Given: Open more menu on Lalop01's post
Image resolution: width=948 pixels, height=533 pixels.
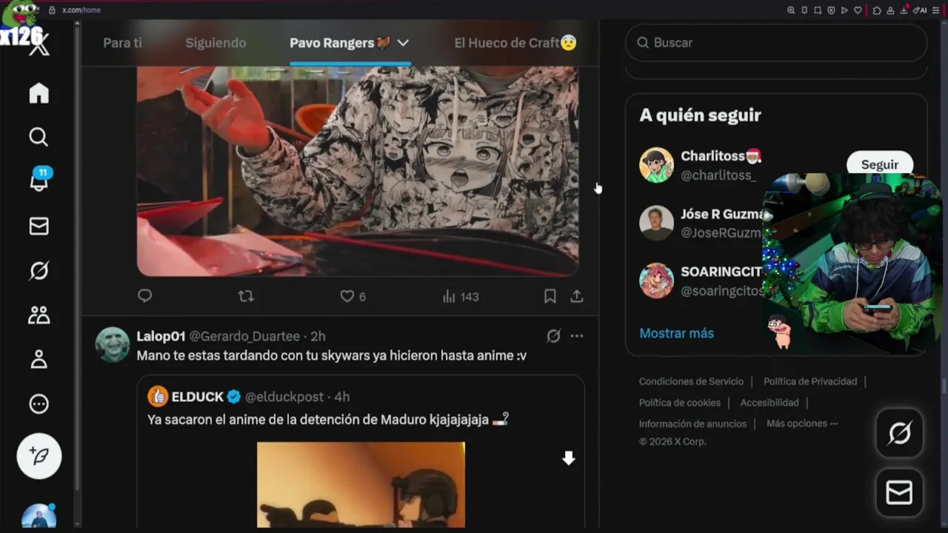Looking at the screenshot, I should click(577, 336).
